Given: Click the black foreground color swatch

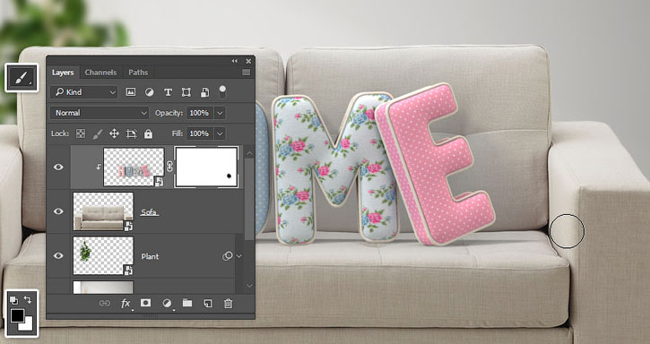Looking at the screenshot, I should click(17, 315).
